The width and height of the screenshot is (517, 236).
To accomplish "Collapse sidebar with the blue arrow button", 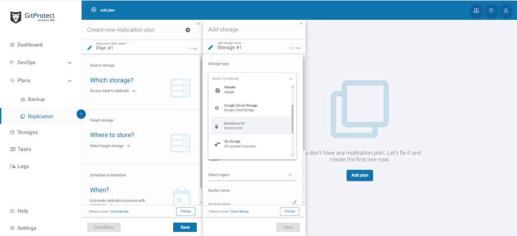I will (81, 114).
